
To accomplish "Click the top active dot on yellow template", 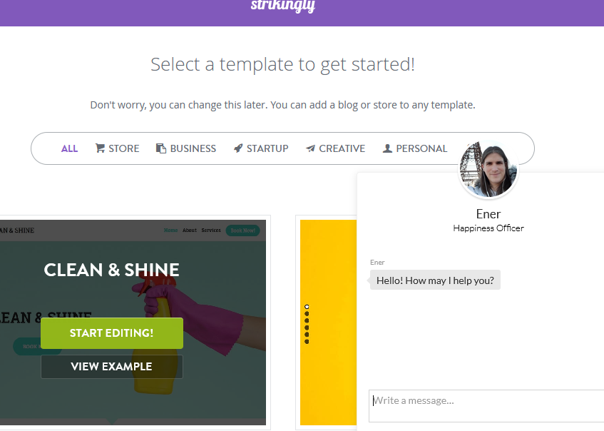I will pos(307,307).
